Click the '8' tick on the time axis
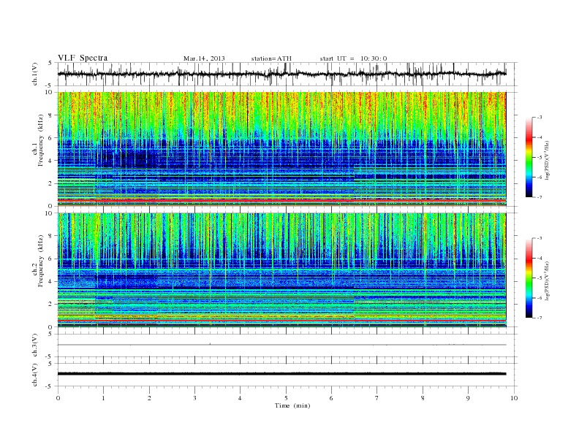Screen dimensions: 579x447 pyautogui.click(x=423, y=398)
